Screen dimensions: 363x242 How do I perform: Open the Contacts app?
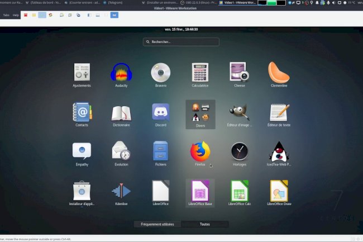tap(82, 115)
